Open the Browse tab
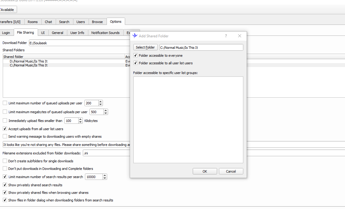This screenshot has width=345, height=209. coord(97,22)
